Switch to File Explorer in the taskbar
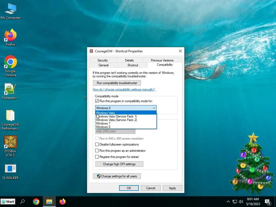This screenshot has height=207, width=276. pyautogui.click(x=49, y=202)
